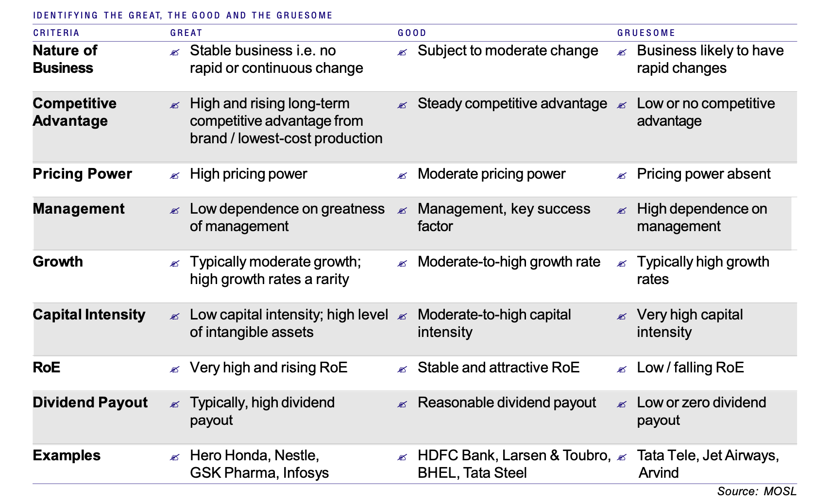Click the 'Dividend Payout' row label
Viewport: 815px width, 503px height.
pyautogui.click(x=90, y=402)
